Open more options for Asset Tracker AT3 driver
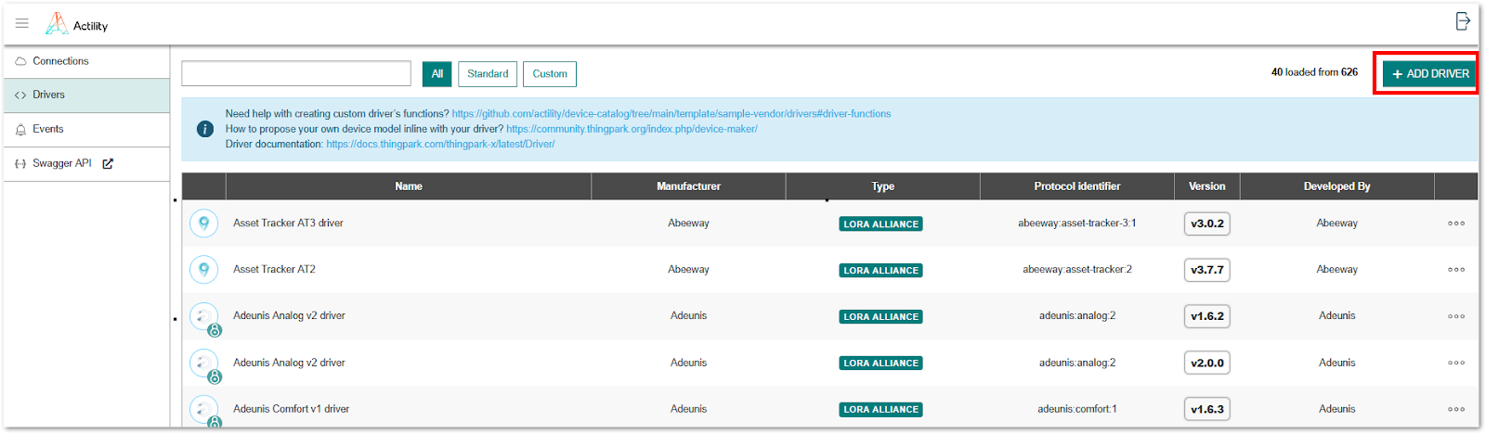 pos(1456,223)
